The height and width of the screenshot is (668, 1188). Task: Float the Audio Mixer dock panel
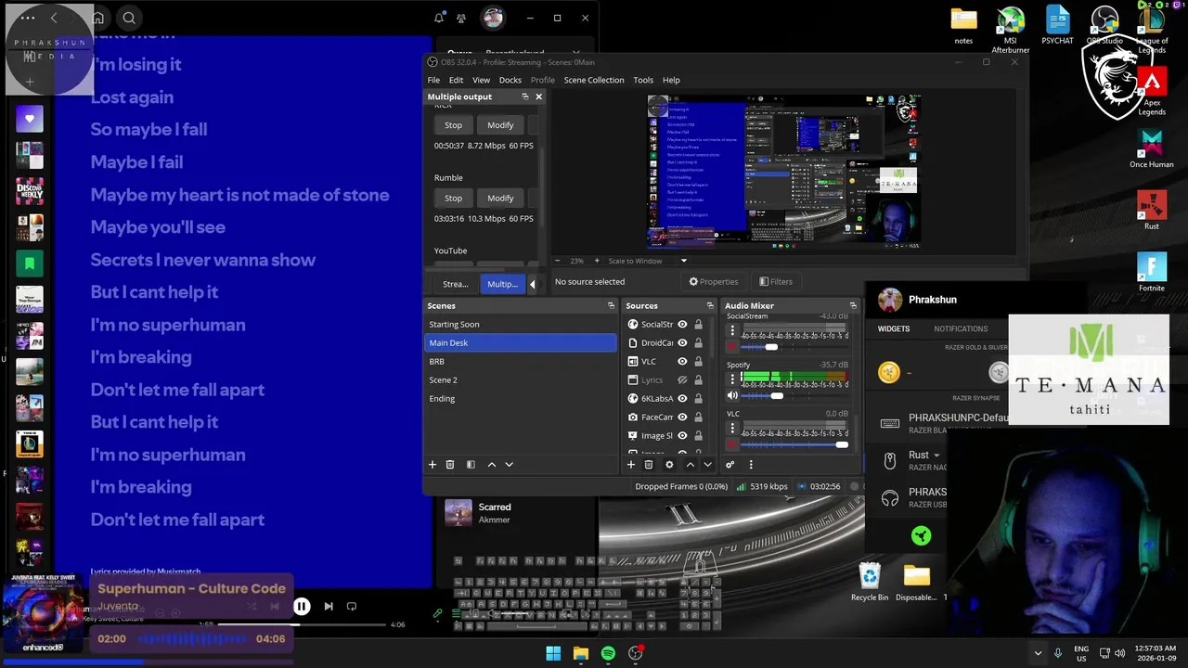click(x=853, y=305)
